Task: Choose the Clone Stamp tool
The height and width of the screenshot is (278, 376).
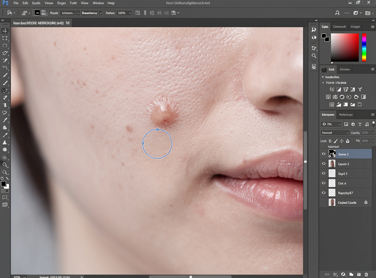Action: [x=5, y=105]
